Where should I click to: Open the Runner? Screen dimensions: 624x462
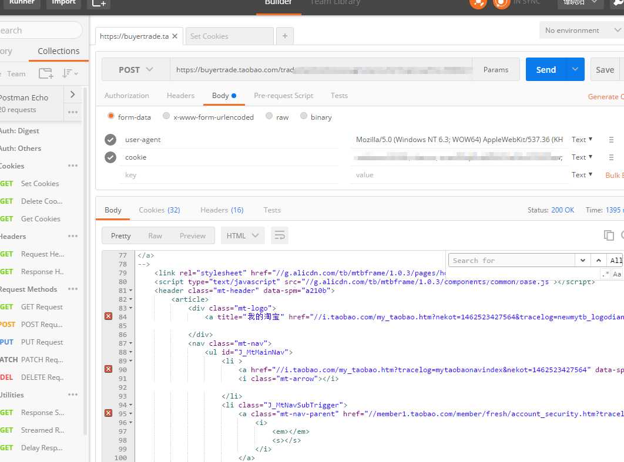[x=22, y=3]
